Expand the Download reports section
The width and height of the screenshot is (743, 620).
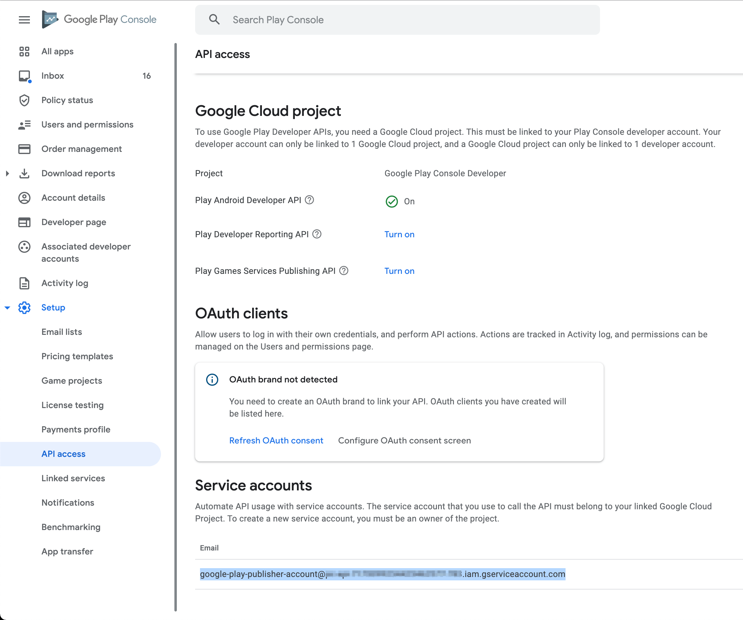[7, 174]
